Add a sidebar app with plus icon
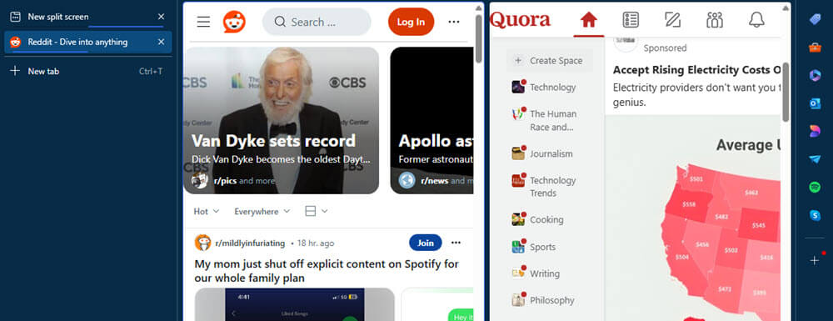 (x=815, y=260)
